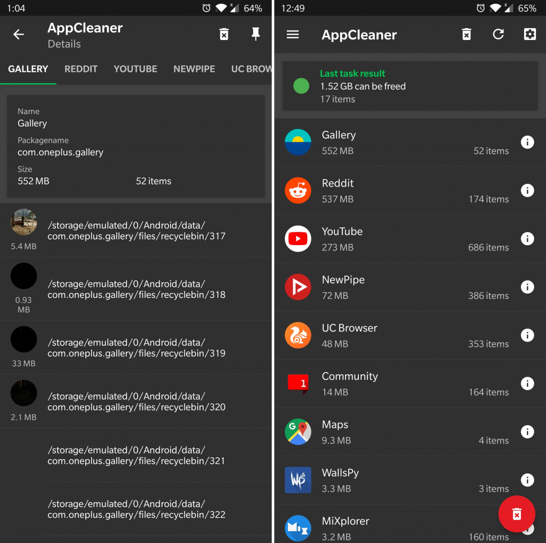The height and width of the screenshot is (543, 546).
Task: Switch to the REDDIT tab
Action: (x=81, y=69)
